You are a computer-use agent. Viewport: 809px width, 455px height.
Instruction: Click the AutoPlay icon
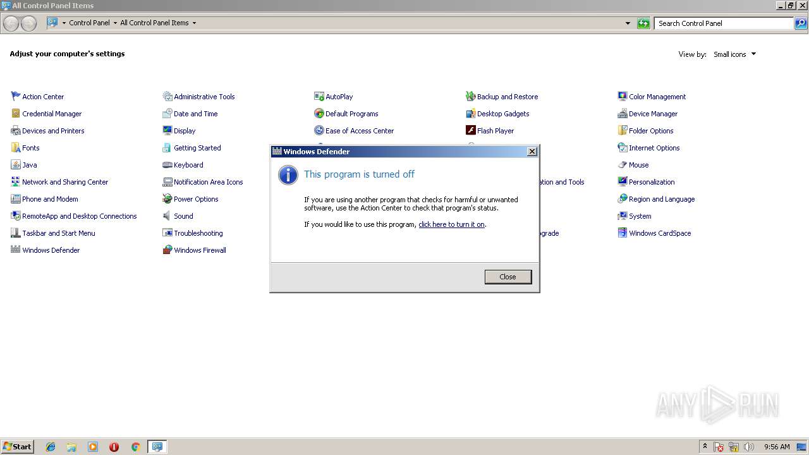pyautogui.click(x=319, y=97)
